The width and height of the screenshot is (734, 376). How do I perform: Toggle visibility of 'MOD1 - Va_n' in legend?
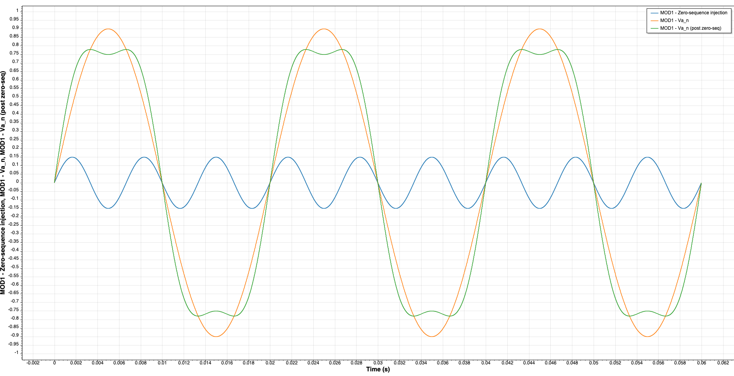click(675, 20)
